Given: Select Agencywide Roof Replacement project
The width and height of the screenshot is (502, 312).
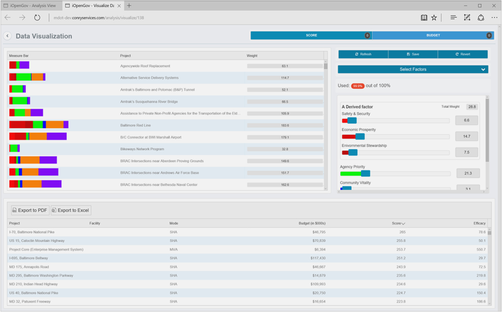Looking at the screenshot, I should coord(165,66).
